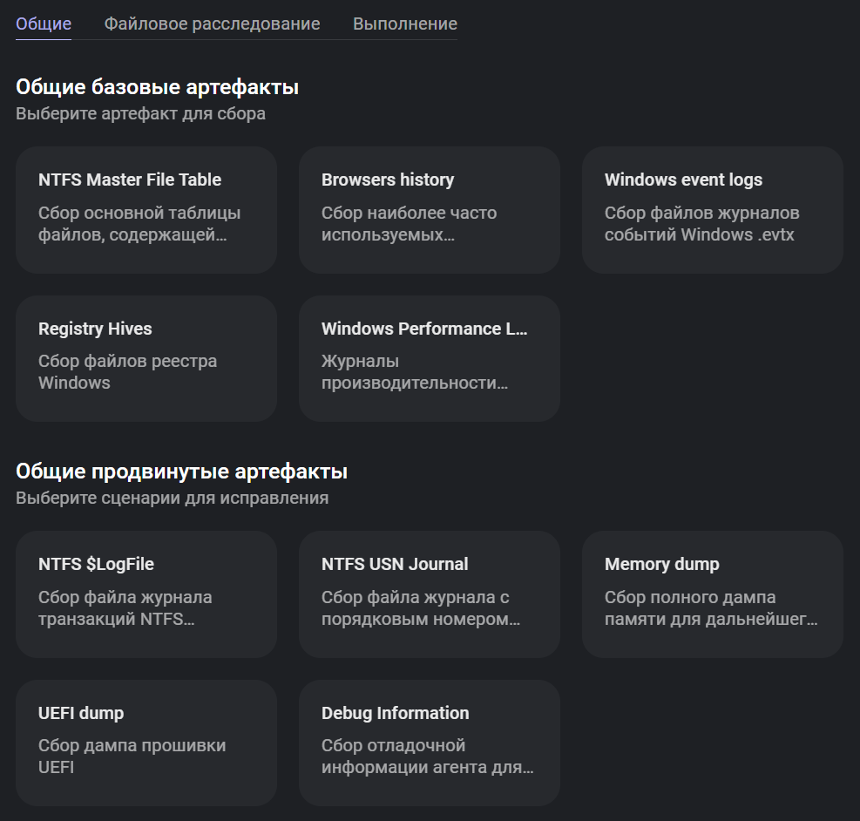This screenshot has height=821, width=860.
Task: Choose the Browsers history artifact card
Action: pyautogui.click(x=429, y=210)
